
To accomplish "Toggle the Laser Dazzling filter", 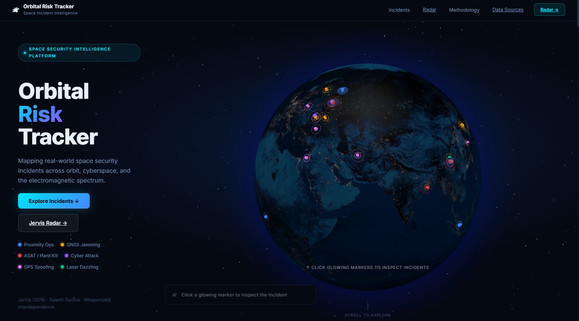I will (79, 267).
